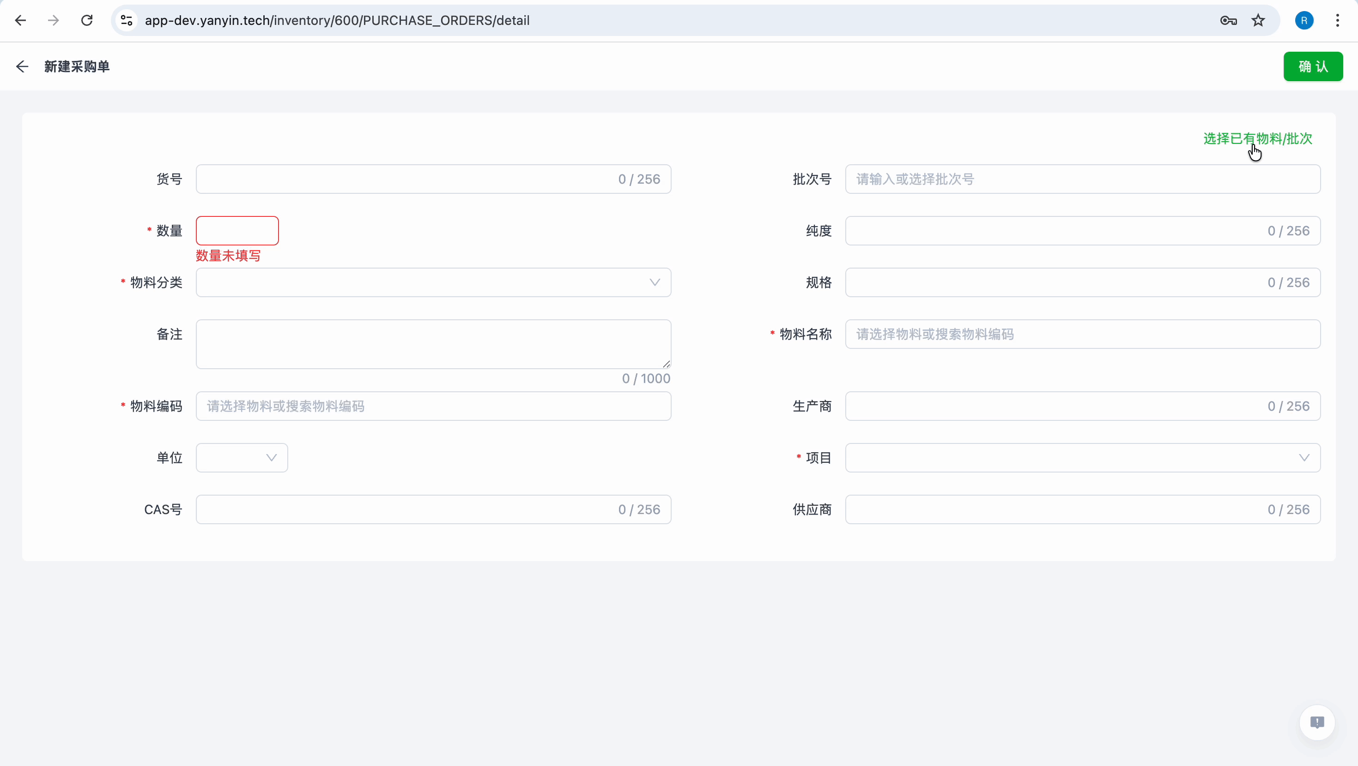
Task: Click 选择已有物料/批次 link
Action: 1258,138
